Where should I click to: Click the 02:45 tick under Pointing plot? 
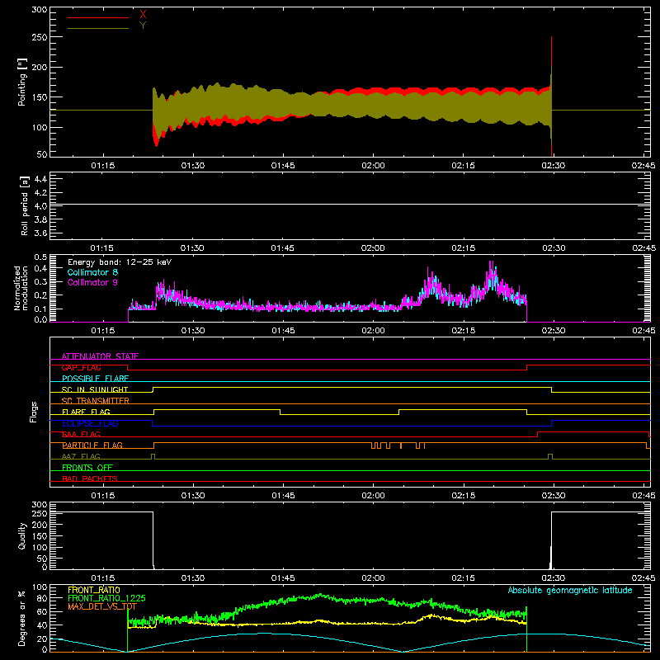[643, 166]
